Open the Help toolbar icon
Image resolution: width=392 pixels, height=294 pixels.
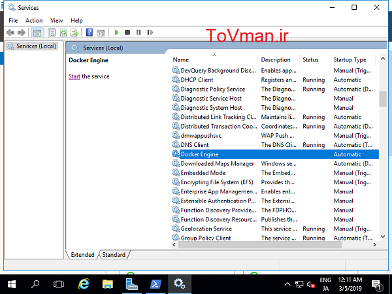[90, 33]
